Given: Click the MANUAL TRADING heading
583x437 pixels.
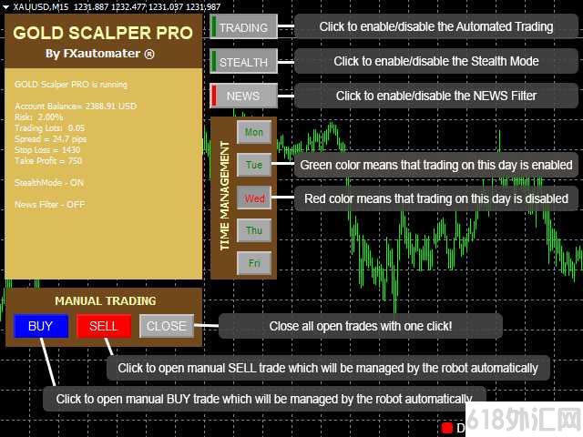Looking at the screenshot, I should coord(106,300).
